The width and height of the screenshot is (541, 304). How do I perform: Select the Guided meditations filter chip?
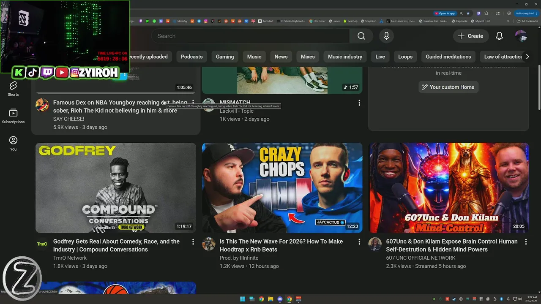click(448, 57)
